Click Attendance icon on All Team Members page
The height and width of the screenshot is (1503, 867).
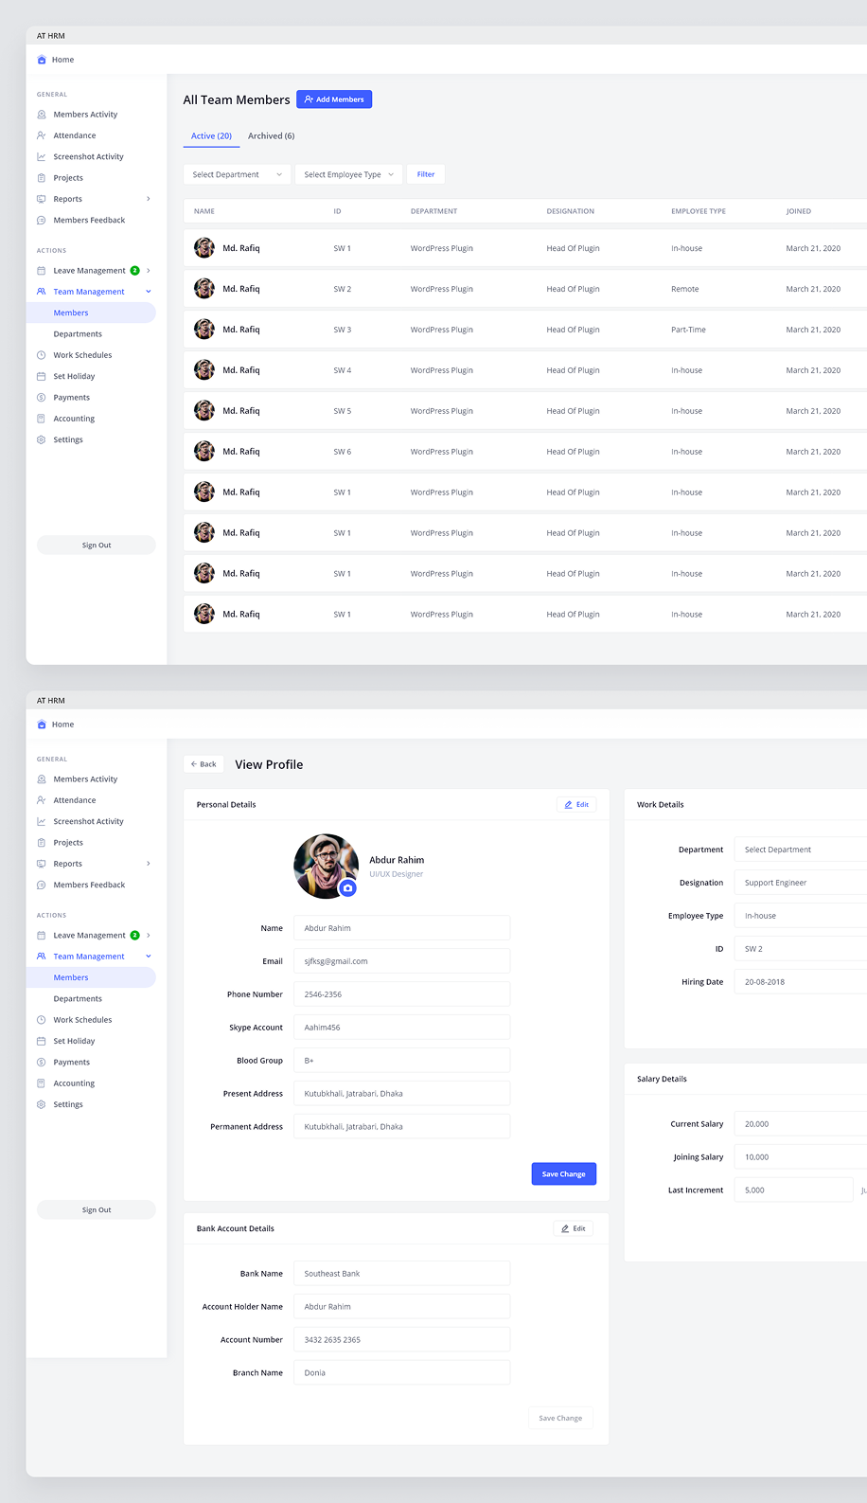point(41,135)
